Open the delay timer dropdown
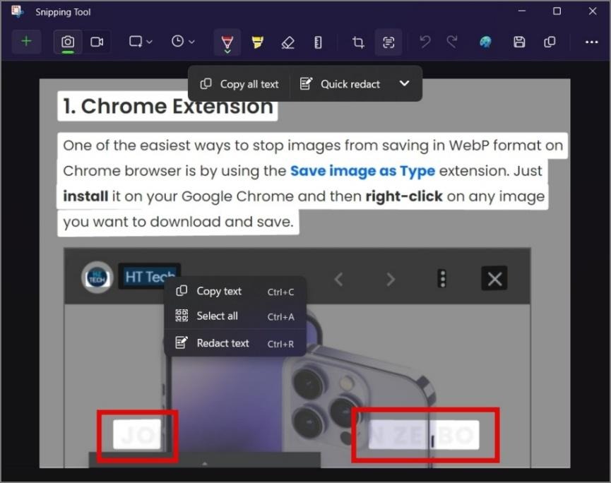Image resolution: width=611 pixels, height=483 pixels. coord(182,42)
